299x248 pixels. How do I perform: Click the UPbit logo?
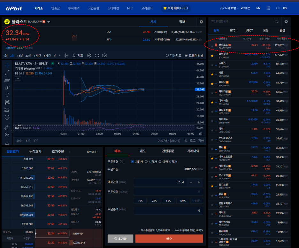click(14, 8)
